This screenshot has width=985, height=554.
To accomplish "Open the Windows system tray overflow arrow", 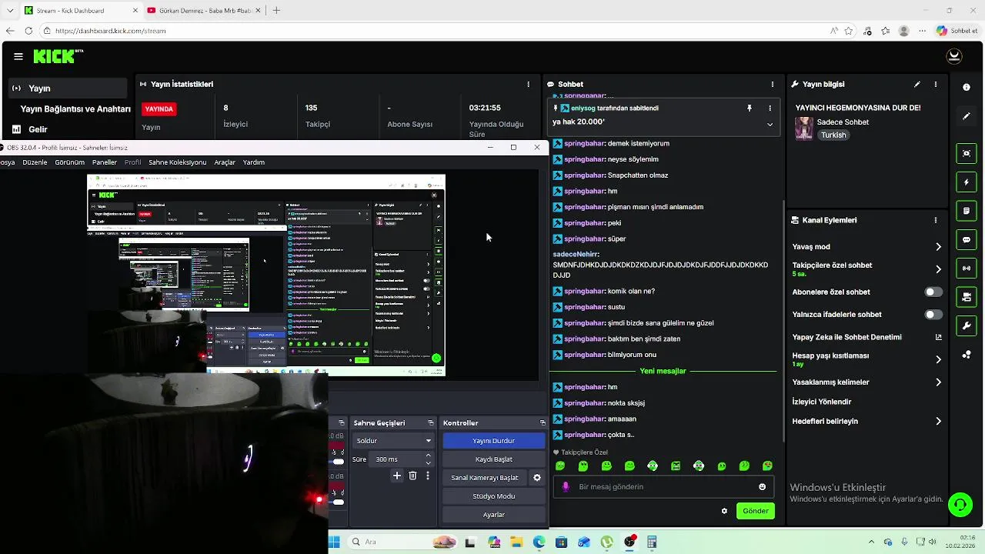I will 871,542.
